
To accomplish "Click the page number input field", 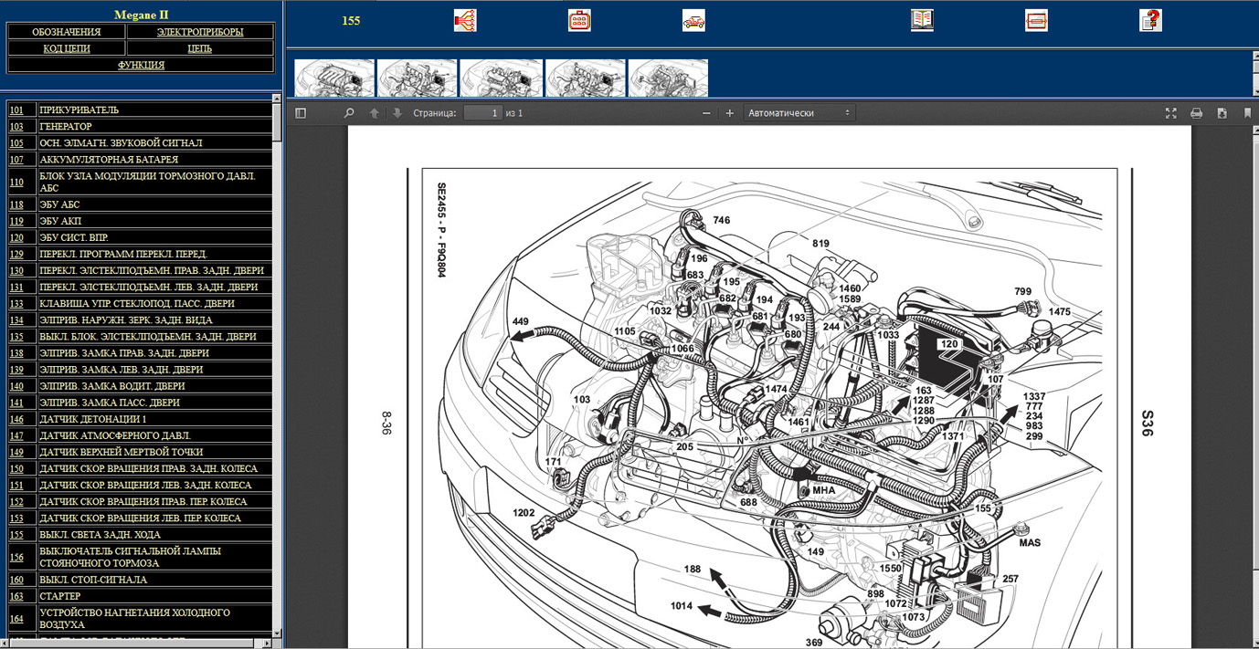I will [481, 113].
